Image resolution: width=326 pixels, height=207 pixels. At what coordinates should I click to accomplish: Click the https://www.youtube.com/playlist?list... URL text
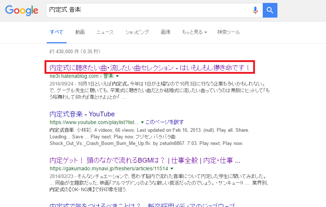click(x=94, y=122)
